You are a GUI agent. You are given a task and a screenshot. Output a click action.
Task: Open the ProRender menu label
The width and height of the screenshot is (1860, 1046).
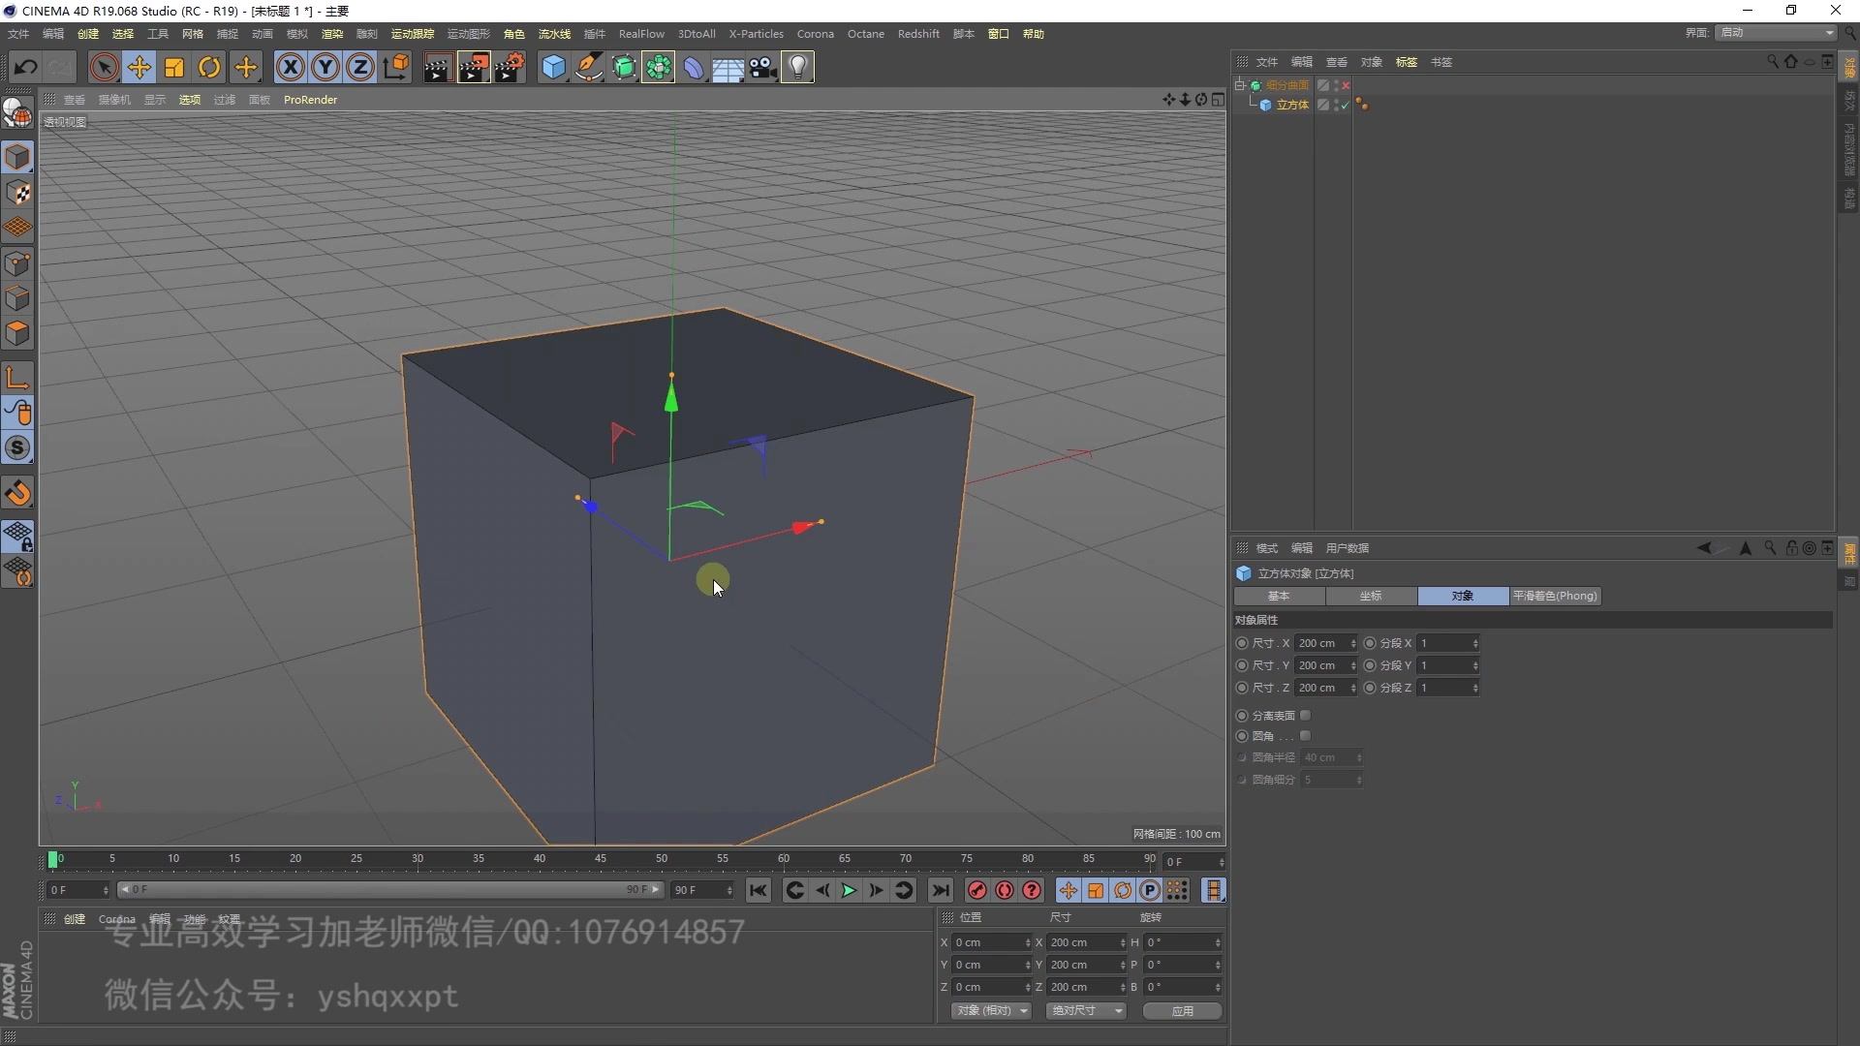[310, 99]
